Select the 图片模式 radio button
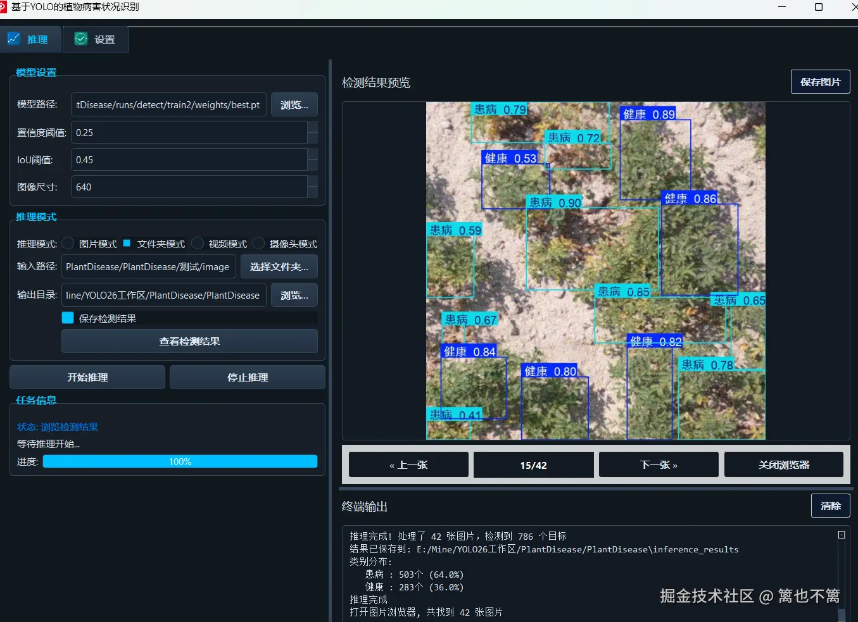This screenshot has width=858, height=622. coord(68,243)
